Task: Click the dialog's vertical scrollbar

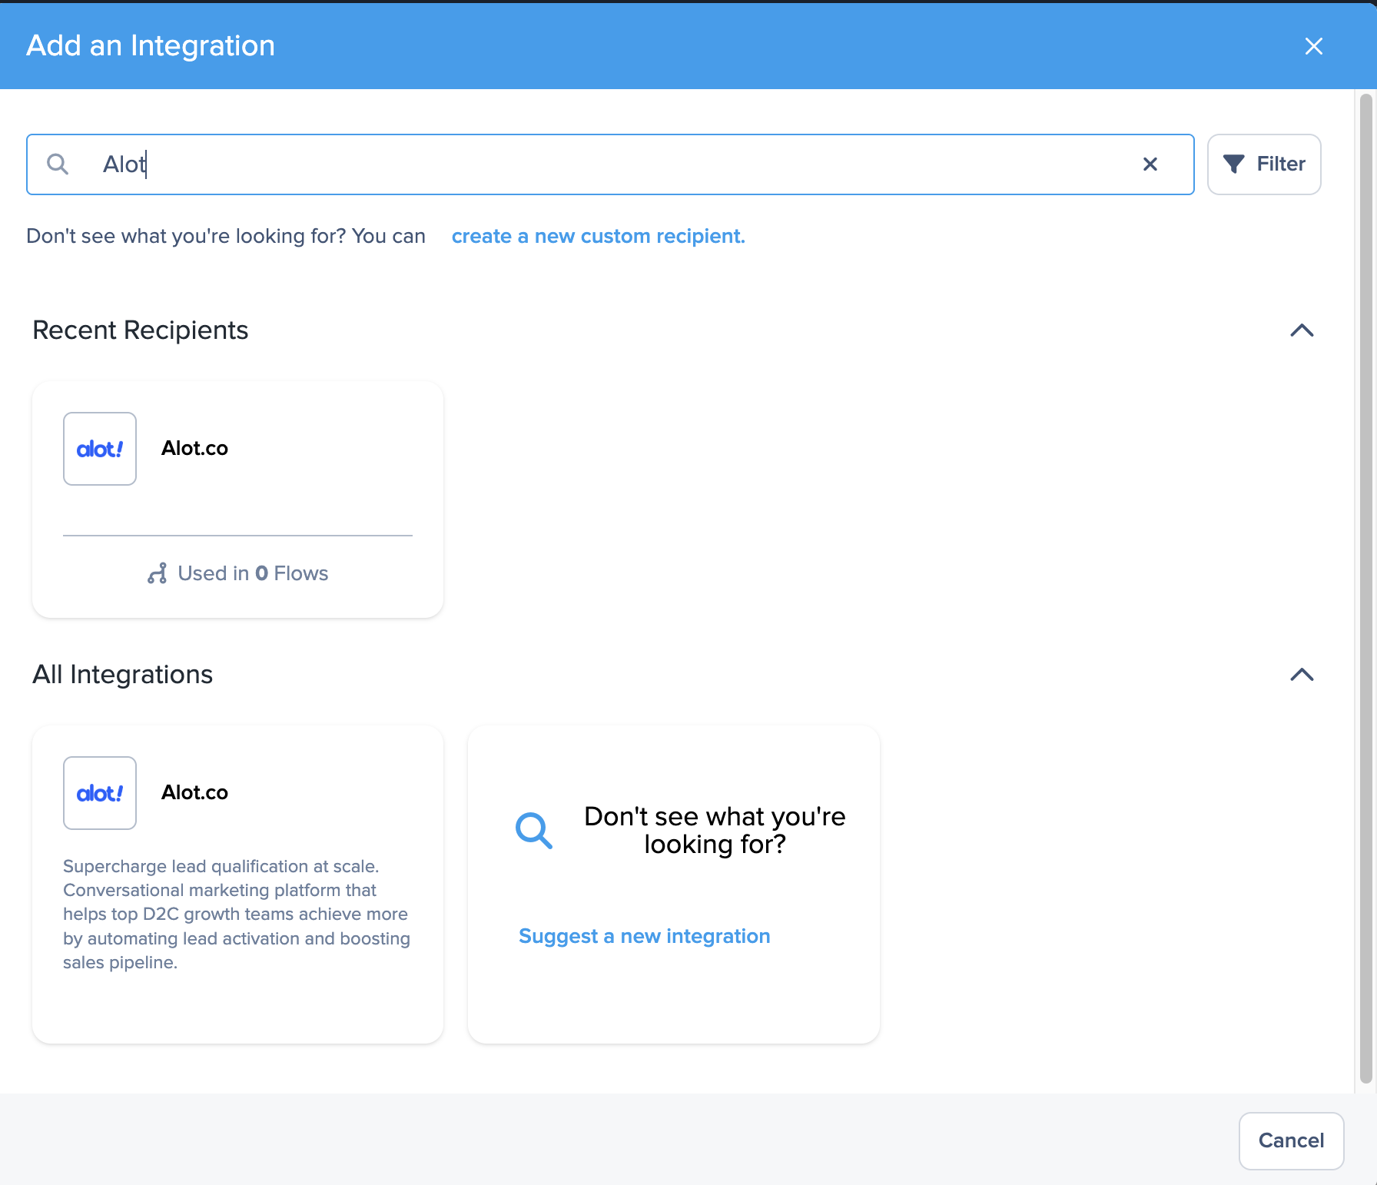Action: pyautogui.click(x=1365, y=588)
